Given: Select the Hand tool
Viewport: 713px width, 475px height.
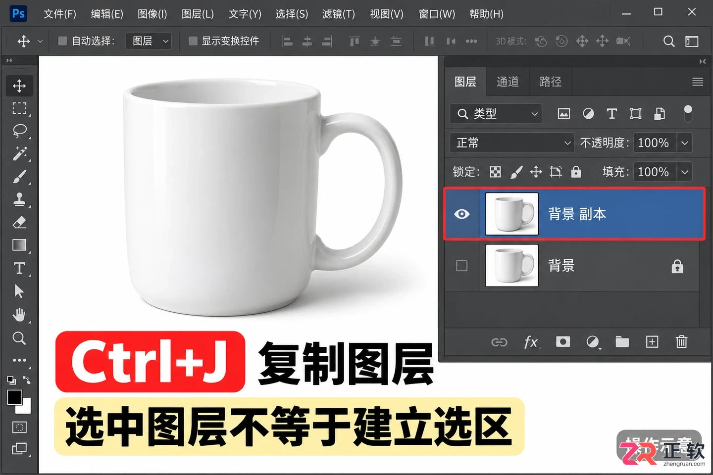Looking at the screenshot, I should click(19, 315).
